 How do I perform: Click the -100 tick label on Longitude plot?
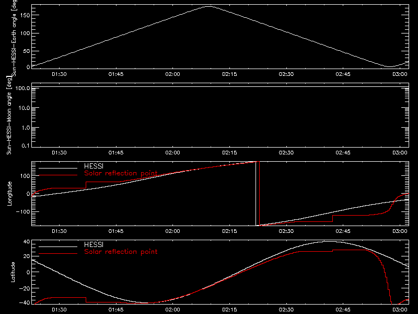(x=23, y=211)
